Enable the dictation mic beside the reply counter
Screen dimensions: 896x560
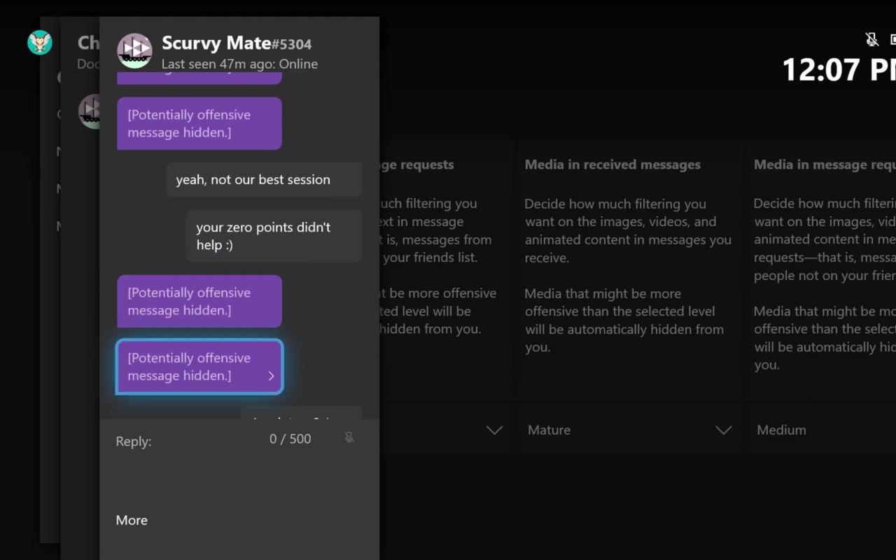(349, 437)
